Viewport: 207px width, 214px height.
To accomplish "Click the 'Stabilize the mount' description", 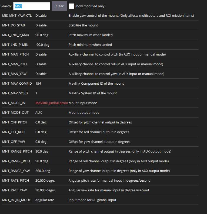I will pos(83,25).
